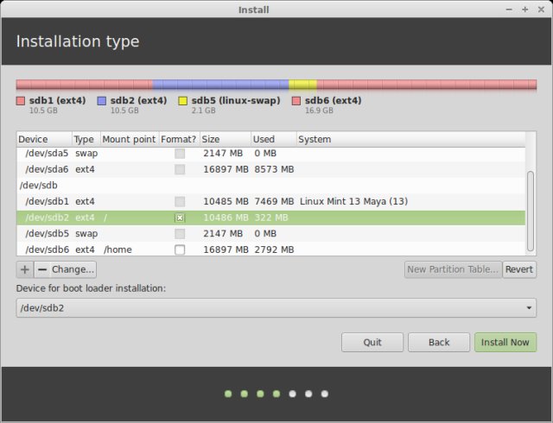
Task: Click the red sdb1 legend swatch
Action: [x=21, y=101]
